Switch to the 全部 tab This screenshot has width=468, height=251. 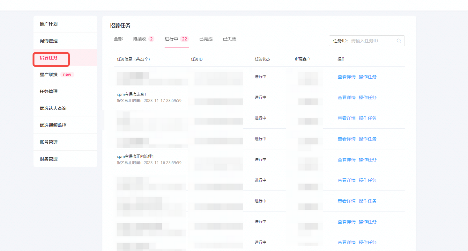coord(118,39)
